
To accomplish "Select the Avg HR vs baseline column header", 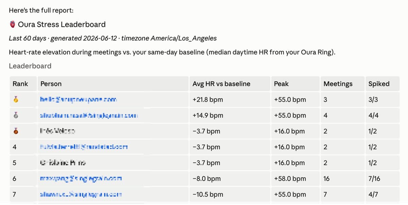I will tap(221, 84).
